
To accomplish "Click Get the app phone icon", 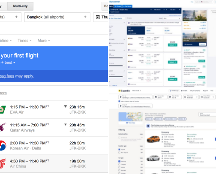I will pos(171,91).
